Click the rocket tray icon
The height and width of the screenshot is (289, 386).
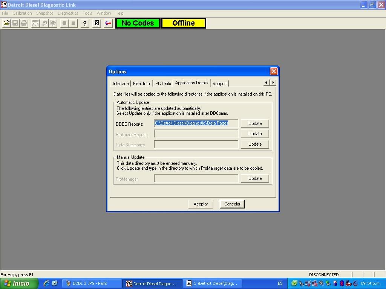click(x=301, y=283)
